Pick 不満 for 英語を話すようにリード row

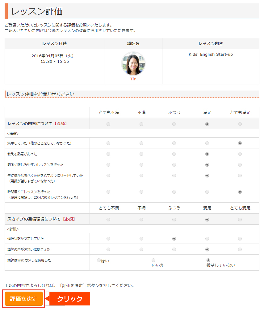click(141, 175)
